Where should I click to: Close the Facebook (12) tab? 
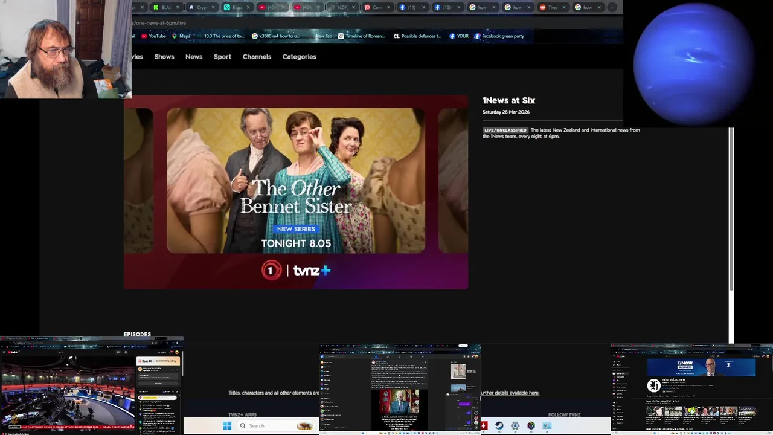pyautogui.click(x=458, y=7)
